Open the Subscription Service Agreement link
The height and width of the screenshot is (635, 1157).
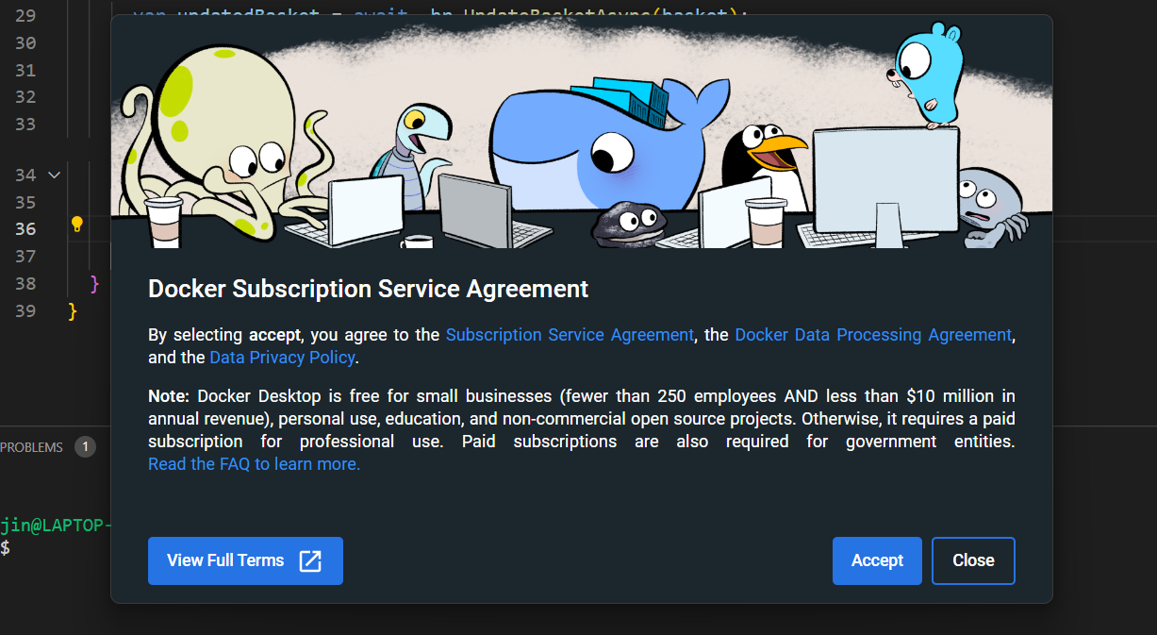[x=570, y=335]
